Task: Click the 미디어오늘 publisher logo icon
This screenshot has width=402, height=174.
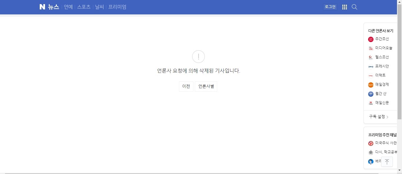Action: coord(371,48)
